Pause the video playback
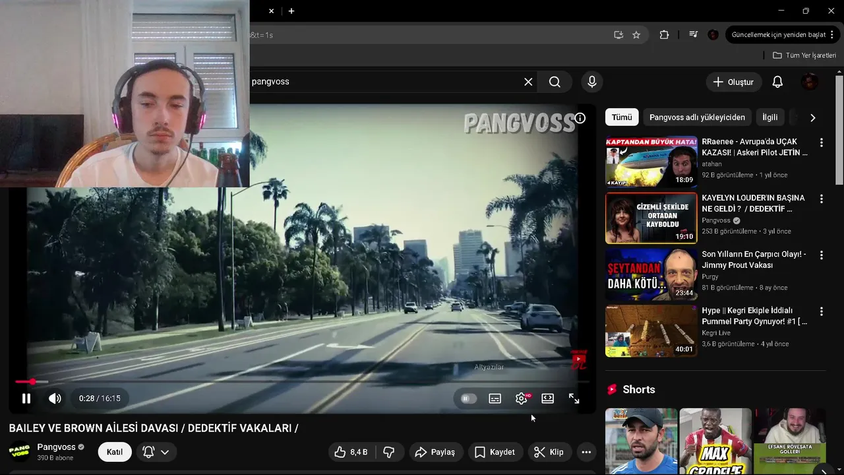 (x=26, y=398)
